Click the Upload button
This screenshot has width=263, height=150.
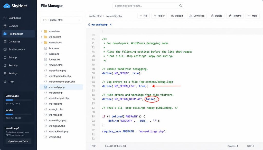pos(177,16)
